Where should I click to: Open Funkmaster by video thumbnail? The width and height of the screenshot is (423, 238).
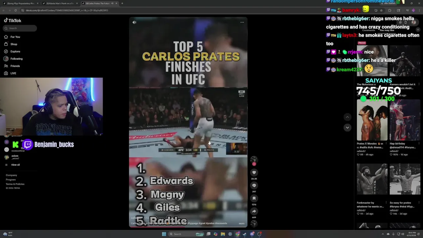click(372, 179)
